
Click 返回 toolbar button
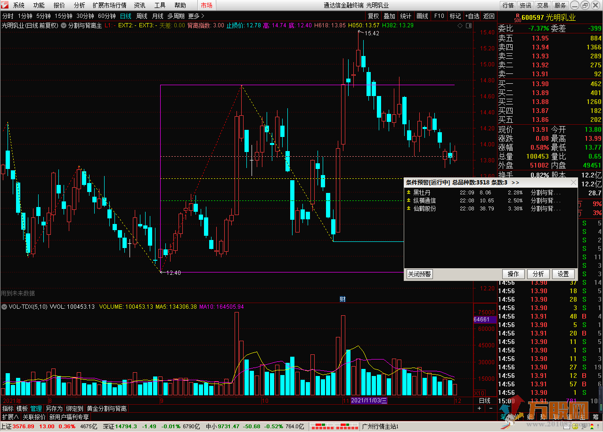click(489, 16)
